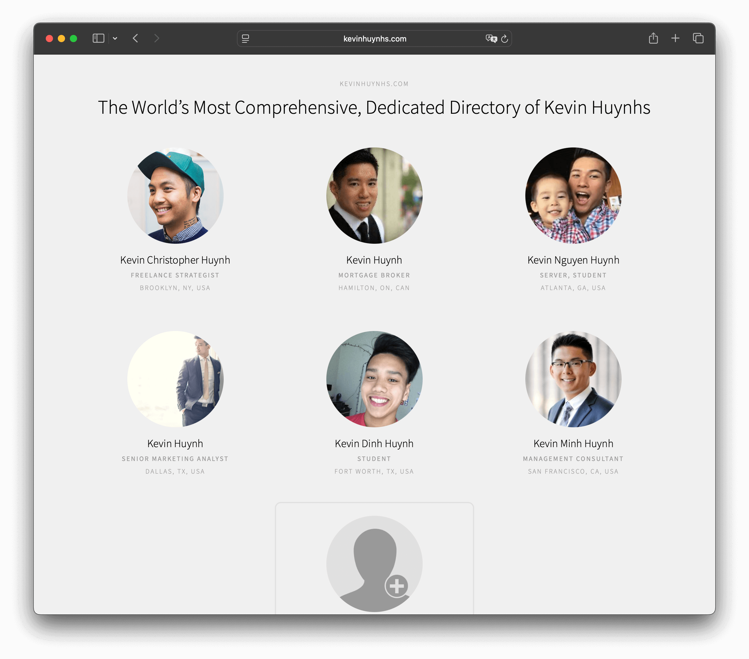Viewport: 749px width, 659px height.
Task: Click the forward navigation arrow
Action: click(x=157, y=39)
